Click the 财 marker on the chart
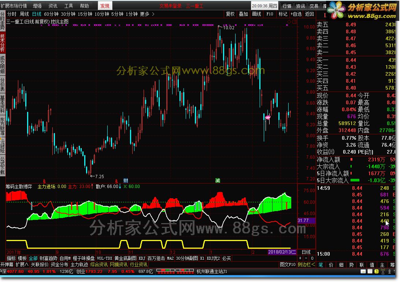Image resolution: width=400 pixels, height=282 pixels. pyautogui.click(x=126, y=181)
